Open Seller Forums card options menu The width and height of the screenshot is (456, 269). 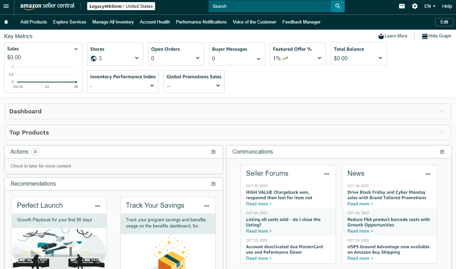[327, 174]
